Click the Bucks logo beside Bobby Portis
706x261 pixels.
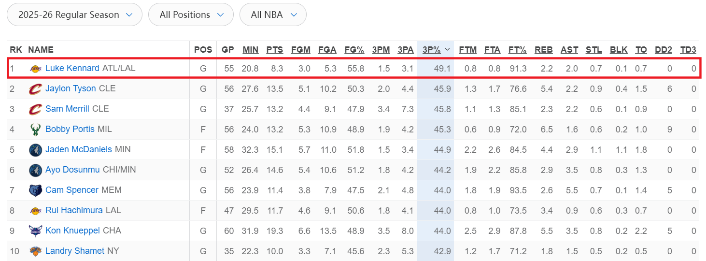35,130
